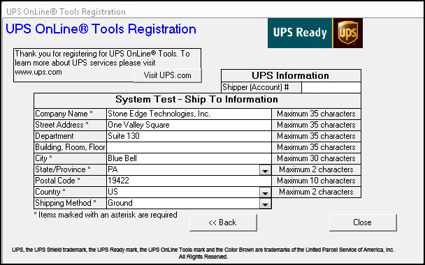The height and width of the screenshot is (265, 425).
Task: Focus the Shipper (Account) # field
Action: pos(331,87)
